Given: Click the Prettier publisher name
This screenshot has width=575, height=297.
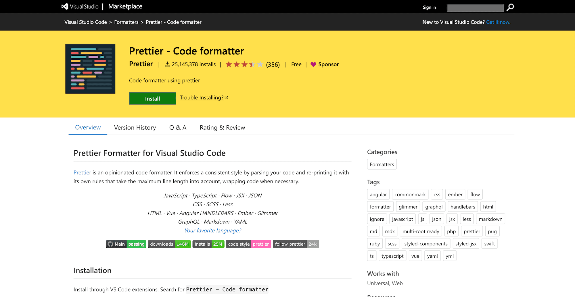Looking at the screenshot, I should (141, 64).
